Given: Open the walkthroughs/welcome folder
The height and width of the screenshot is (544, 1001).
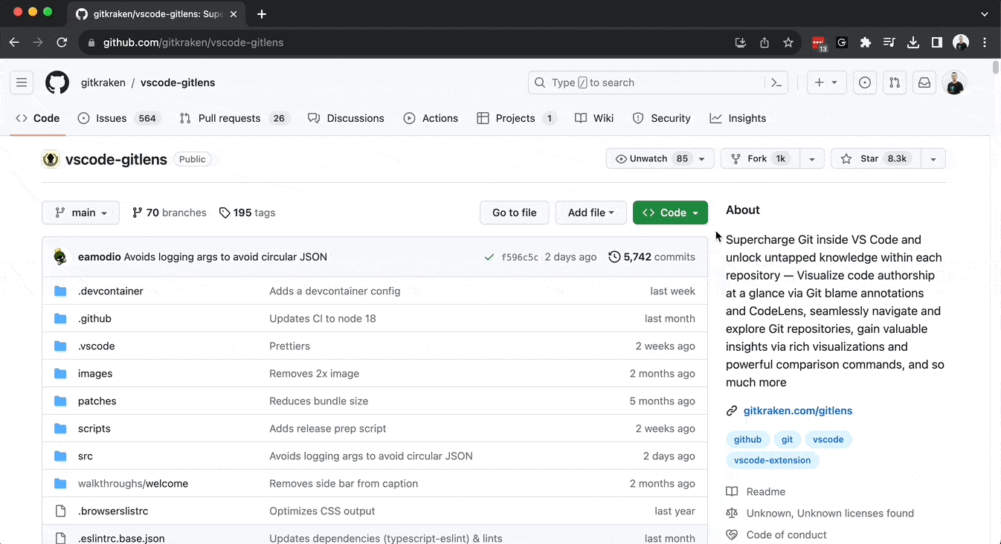Looking at the screenshot, I should click(133, 484).
